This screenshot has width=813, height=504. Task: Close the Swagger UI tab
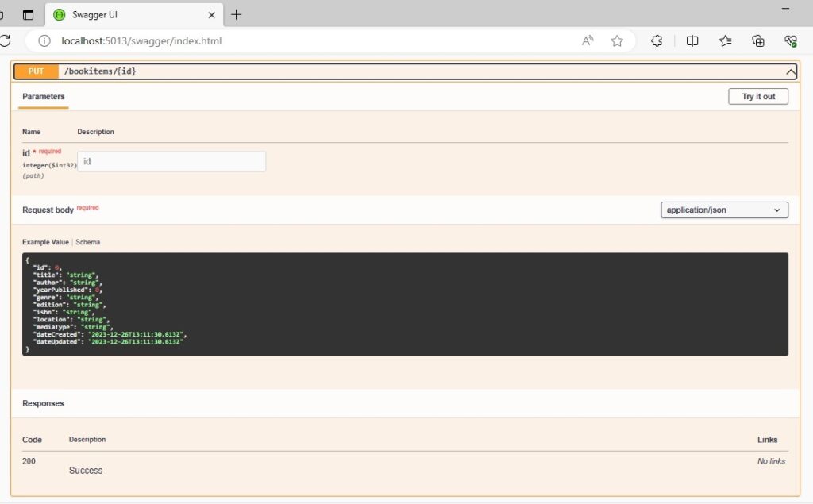[x=211, y=15]
